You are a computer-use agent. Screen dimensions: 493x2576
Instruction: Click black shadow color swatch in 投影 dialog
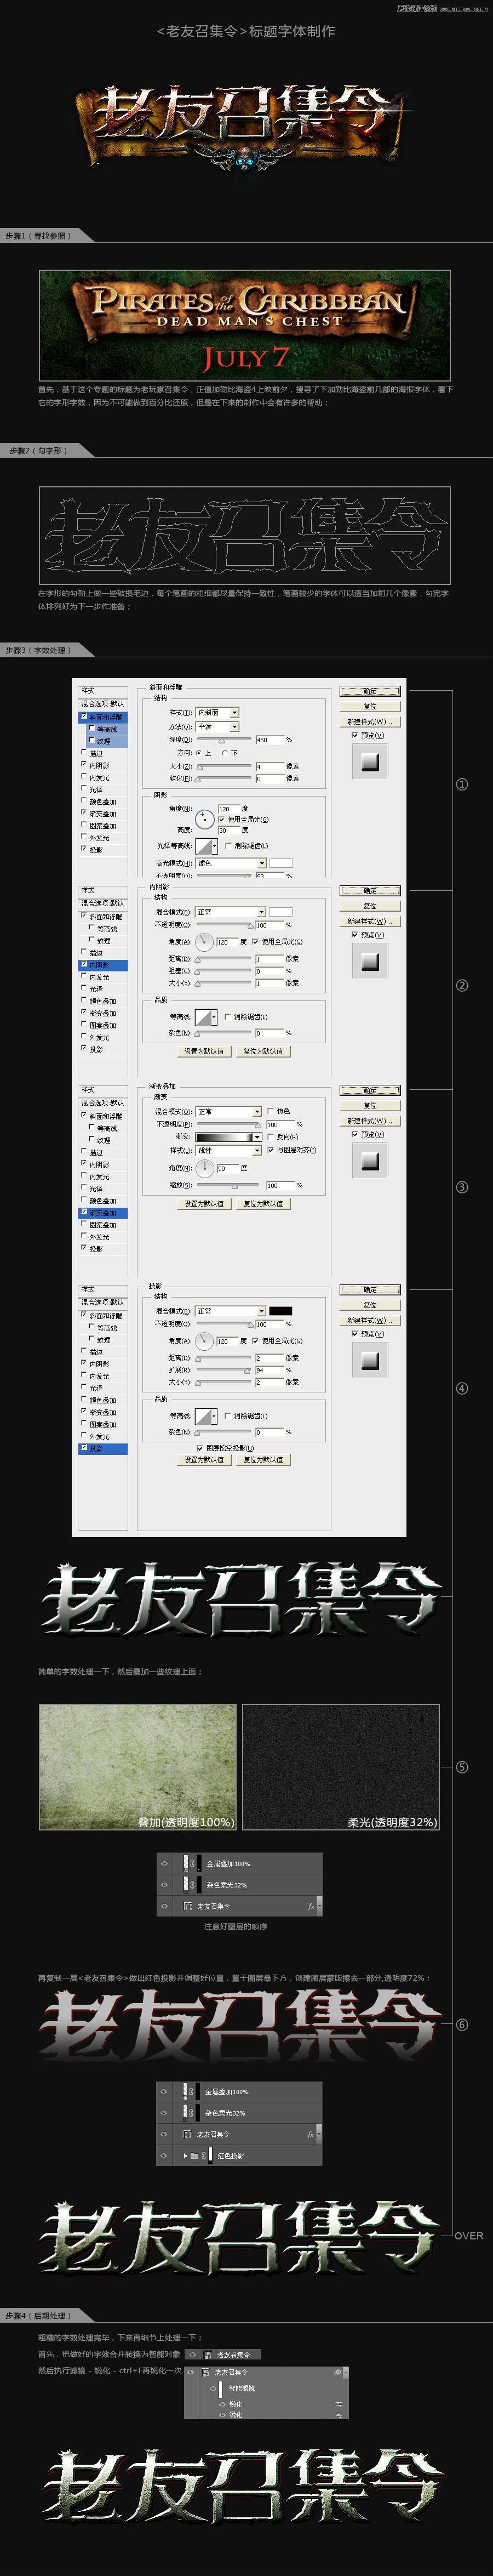pos(281,1311)
